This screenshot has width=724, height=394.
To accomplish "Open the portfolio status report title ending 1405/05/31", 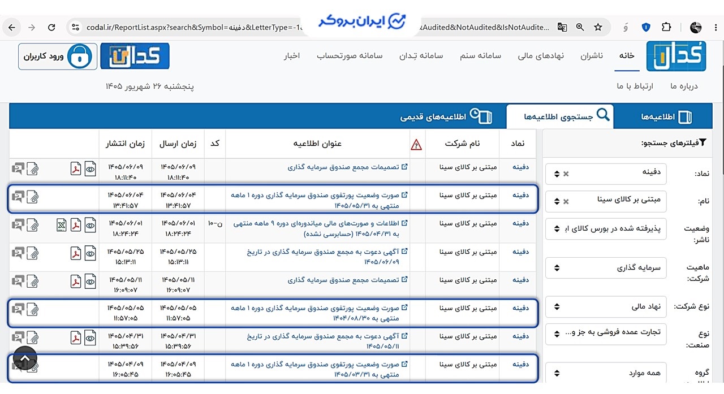I will (x=320, y=201).
